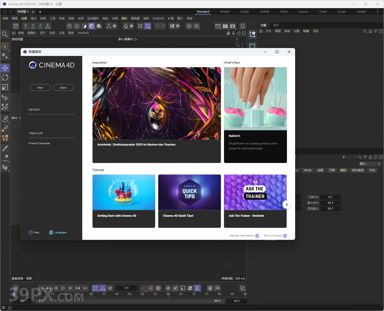Select the Move tool in the left toolbar
384x311 pixels.
5,68
